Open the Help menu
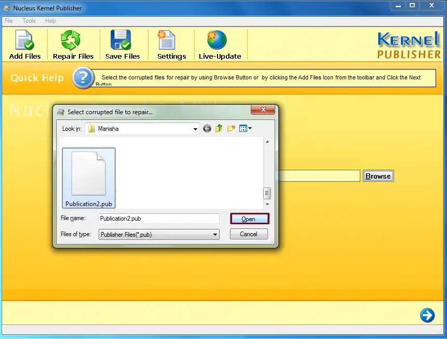This screenshot has height=339, width=447. click(50, 21)
